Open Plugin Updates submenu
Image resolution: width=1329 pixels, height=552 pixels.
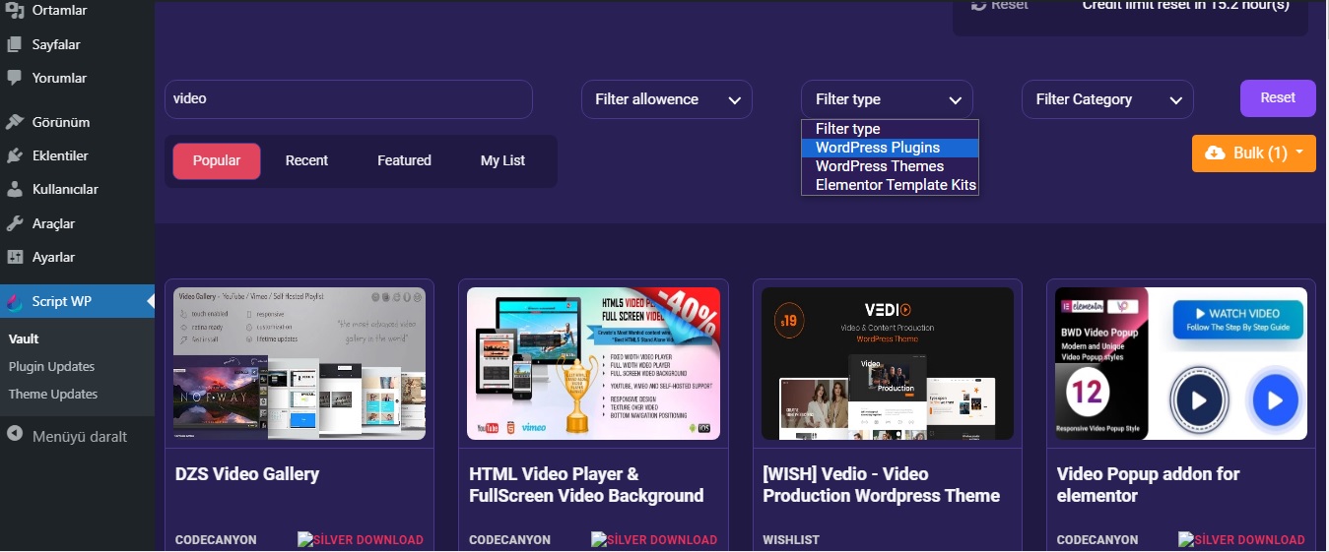(x=51, y=366)
